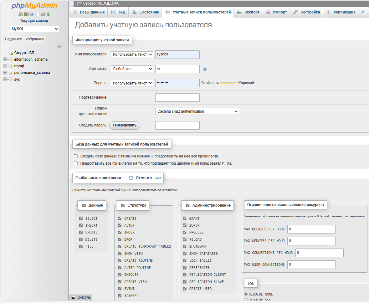Expand the performance_schema database tree node
The height and width of the screenshot is (303, 369).
tap(5, 73)
